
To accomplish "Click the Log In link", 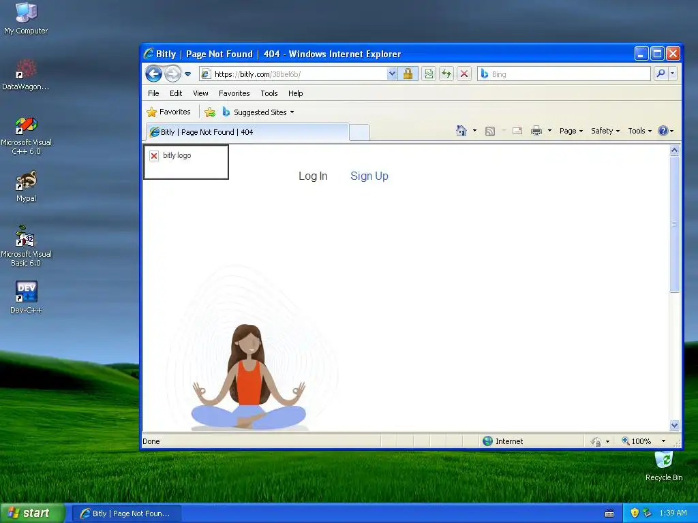I will [313, 176].
